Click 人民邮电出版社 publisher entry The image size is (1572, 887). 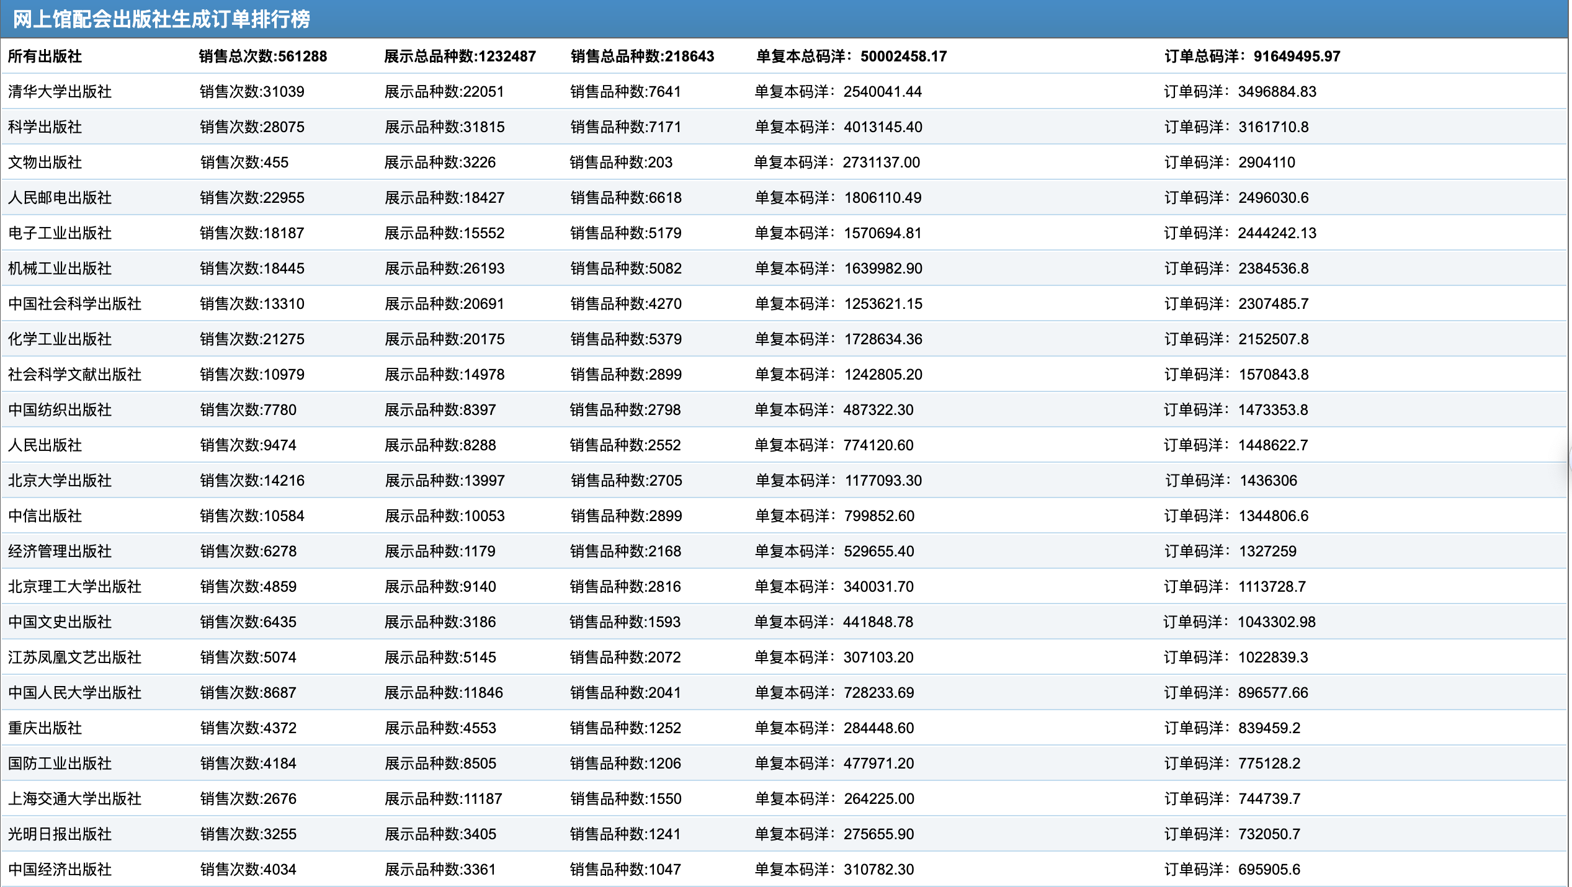60,198
